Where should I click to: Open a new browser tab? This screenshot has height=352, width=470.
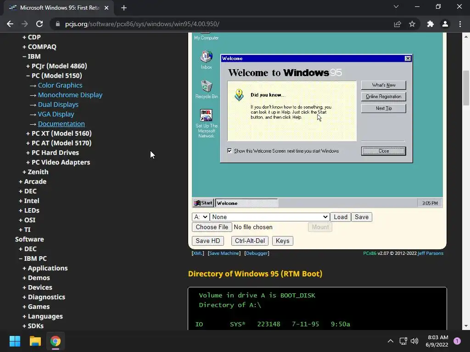124,8
